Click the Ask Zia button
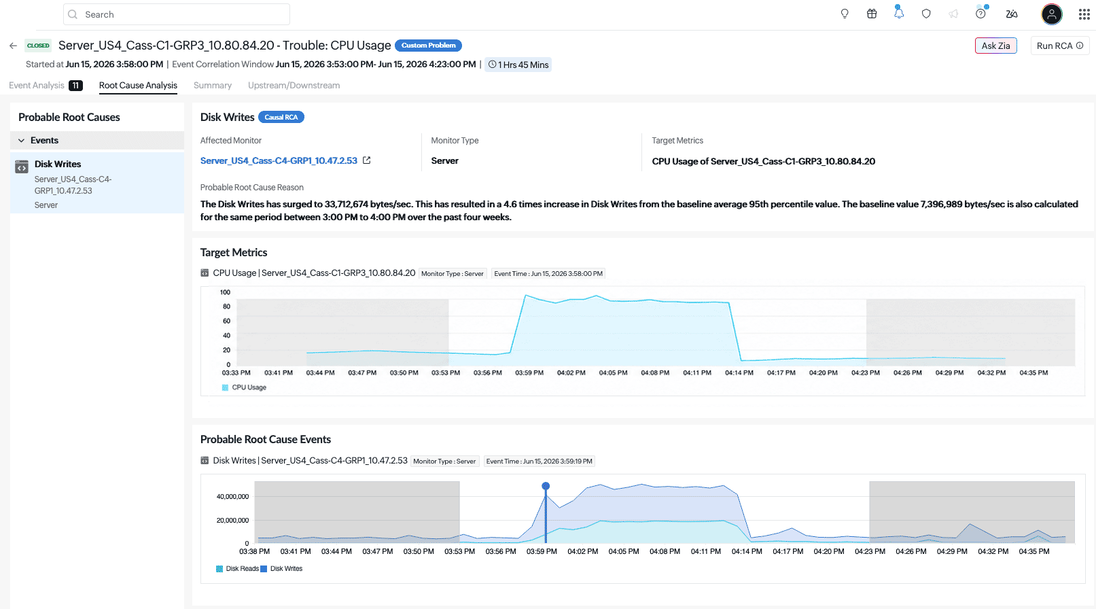This screenshot has height=609, width=1096. [996, 46]
